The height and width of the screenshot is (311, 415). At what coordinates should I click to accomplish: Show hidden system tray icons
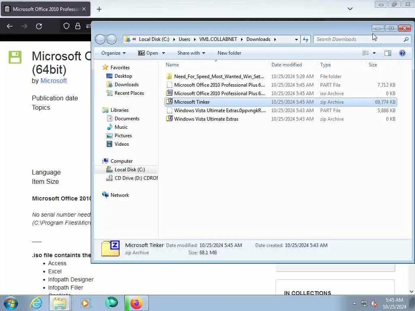click(354, 304)
